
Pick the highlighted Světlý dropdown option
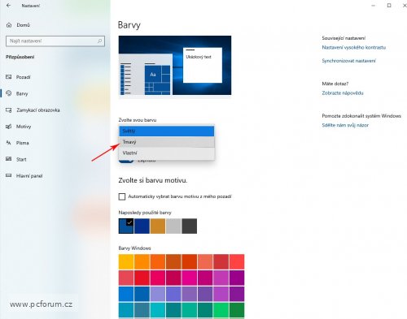tap(167, 131)
